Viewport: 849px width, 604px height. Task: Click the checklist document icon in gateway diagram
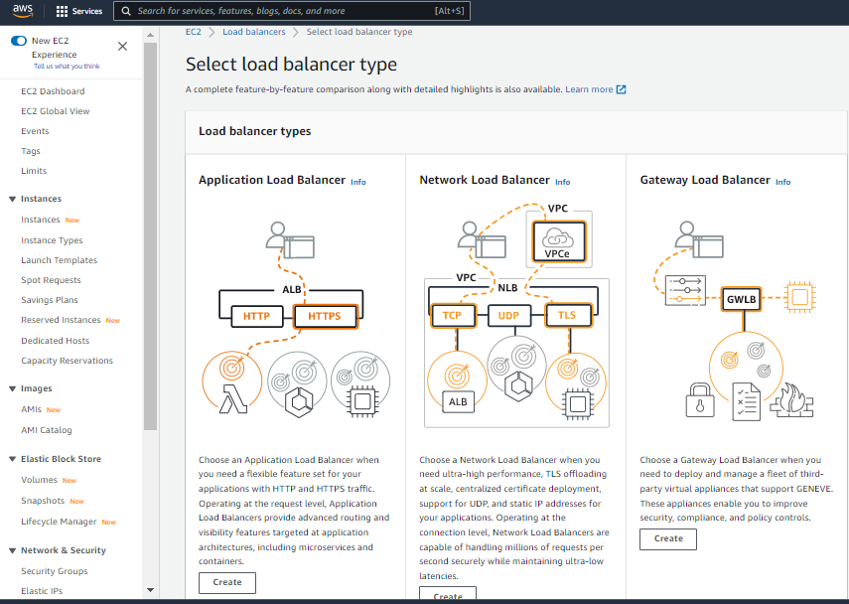click(x=746, y=402)
